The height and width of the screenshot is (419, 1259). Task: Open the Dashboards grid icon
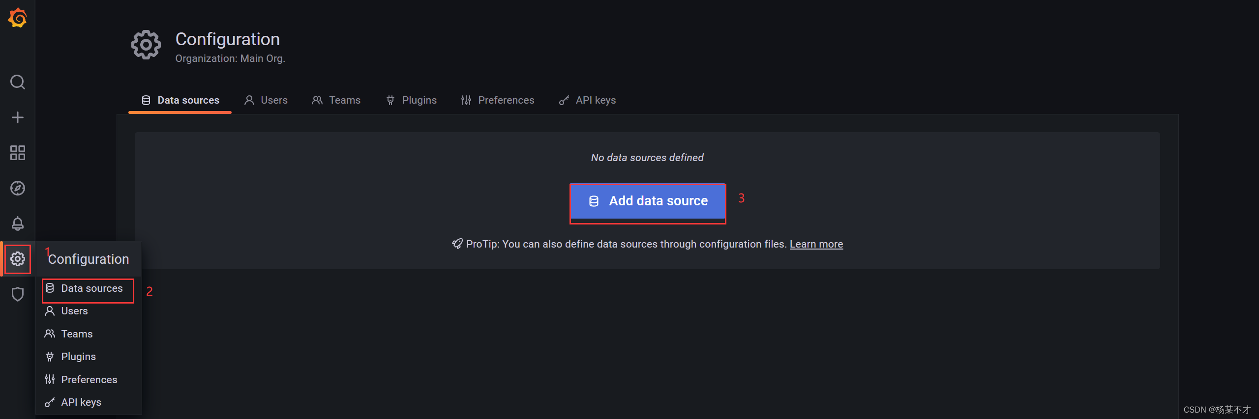18,153
